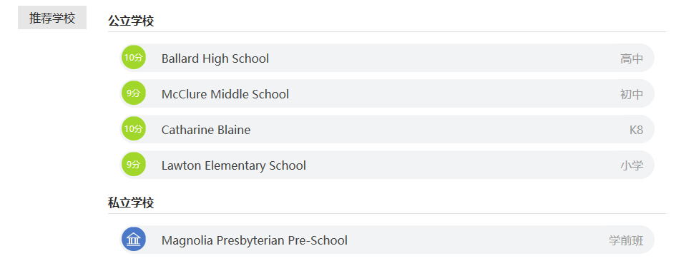Click the 9分 badge for McClure Middle School

(133, 93)
